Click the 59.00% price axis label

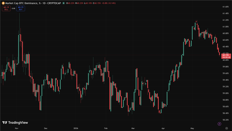[x=226, y=93]
